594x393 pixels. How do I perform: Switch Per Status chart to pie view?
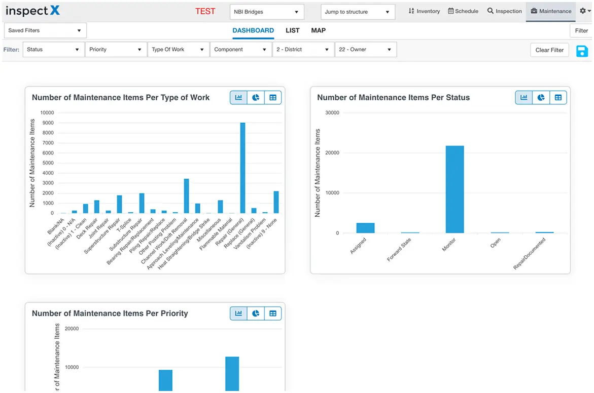pos(541,97)
